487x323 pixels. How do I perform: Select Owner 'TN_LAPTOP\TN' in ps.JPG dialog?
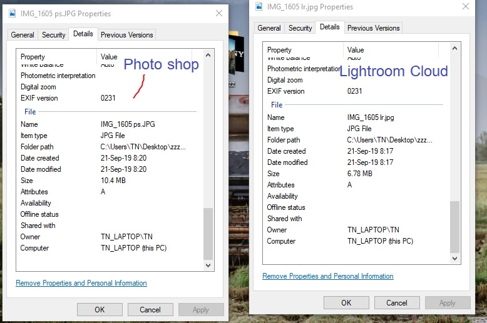[x=126, y=237]
